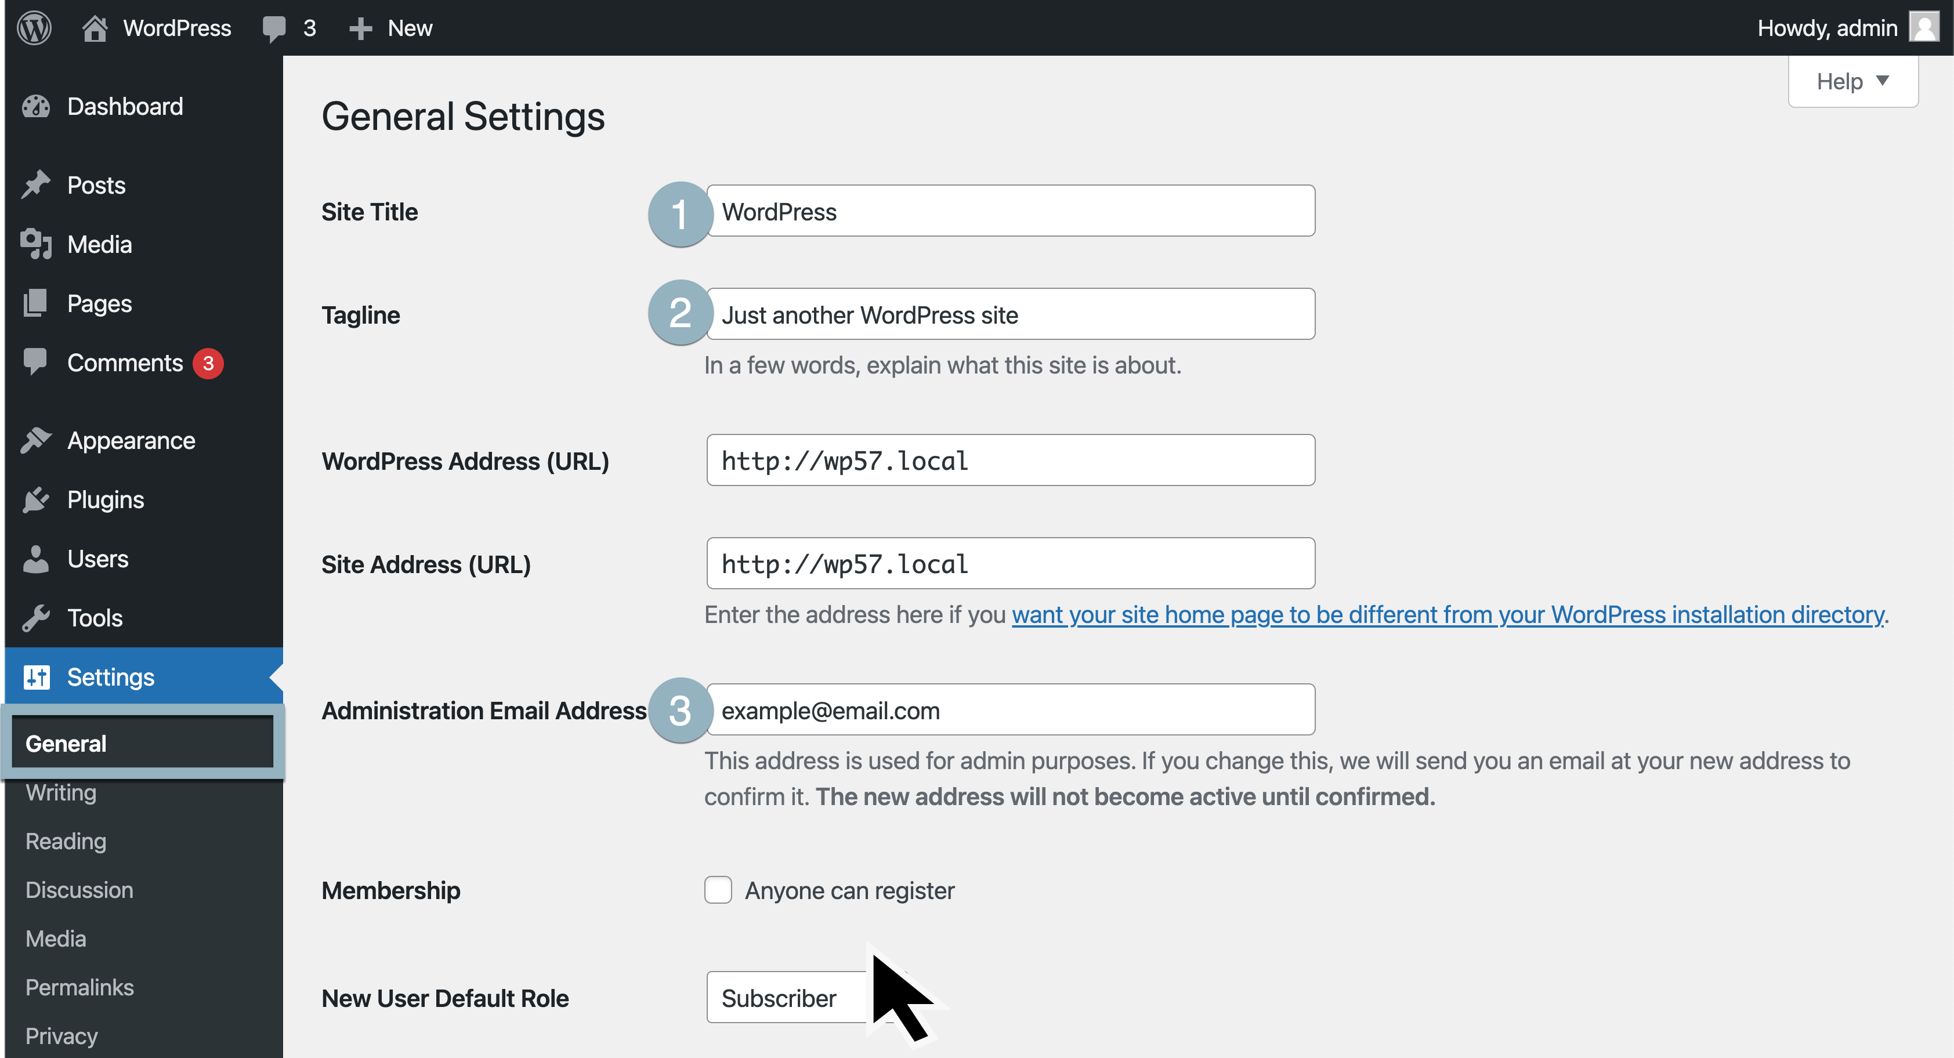Screen dimensions: 1954x1058
Task: Click the Tools wrench icon
Action: point(35,618)
